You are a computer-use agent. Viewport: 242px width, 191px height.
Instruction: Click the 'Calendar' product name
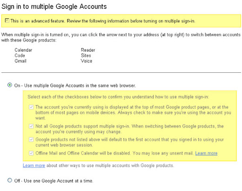click(x=23, y=50)
